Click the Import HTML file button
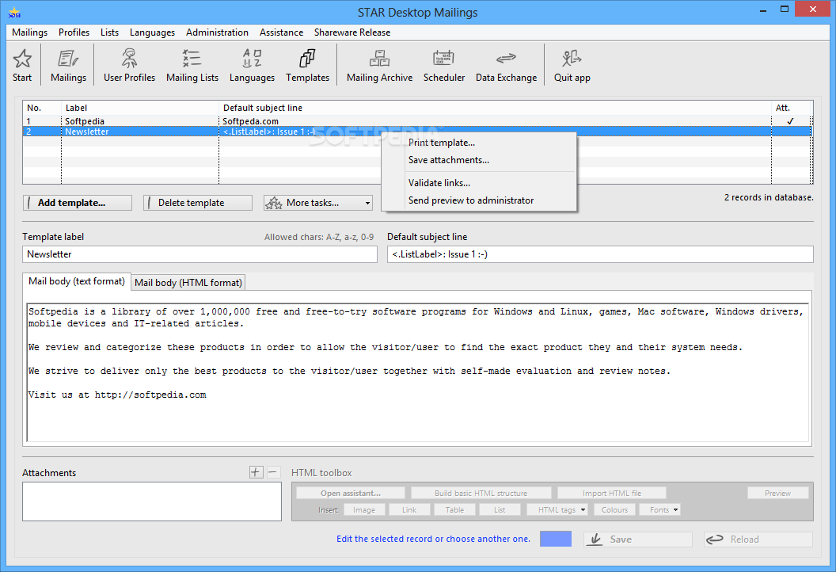Screen dimensions: 836x572 [611, 493]
